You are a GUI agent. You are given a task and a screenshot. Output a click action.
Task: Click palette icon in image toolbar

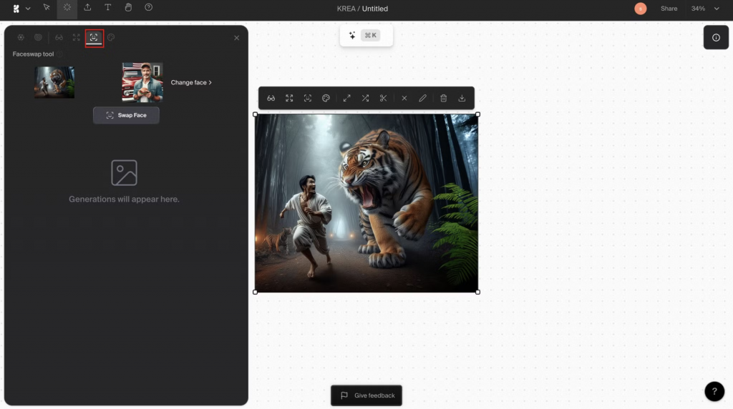(x=326, y=98)
